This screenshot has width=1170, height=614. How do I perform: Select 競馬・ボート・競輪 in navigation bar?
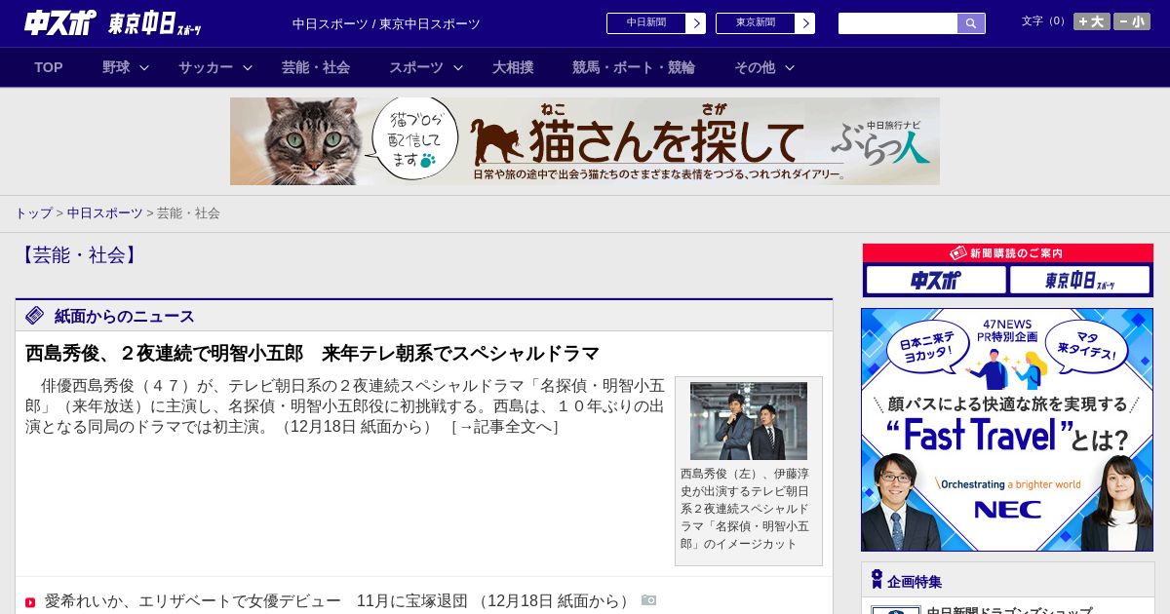coord(634,67)
